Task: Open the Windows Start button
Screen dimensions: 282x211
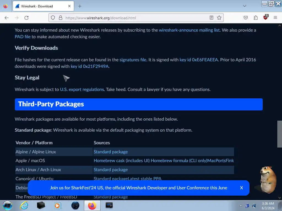Action: 7,206
